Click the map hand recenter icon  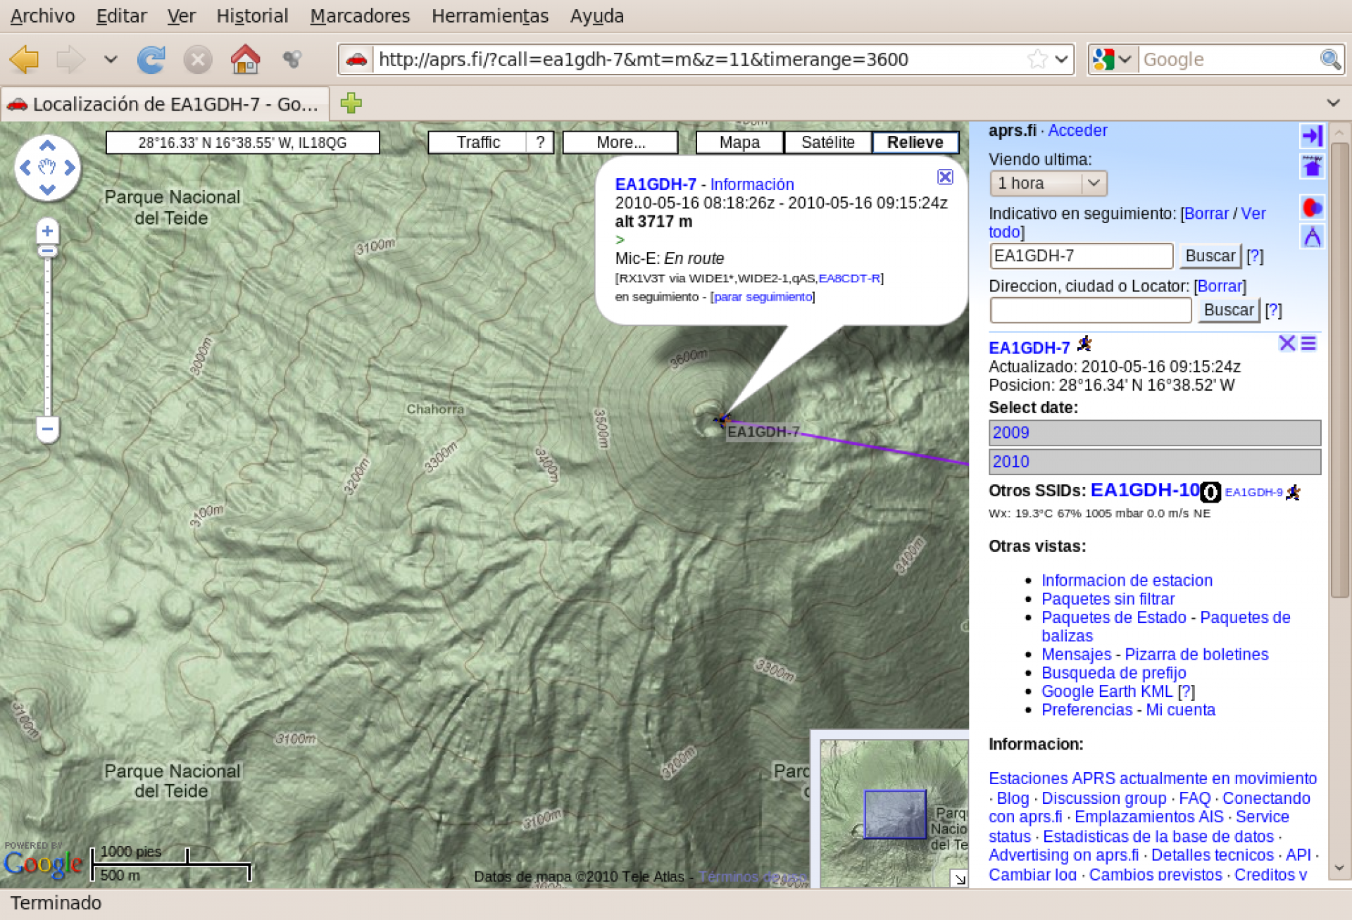(47, 168)
